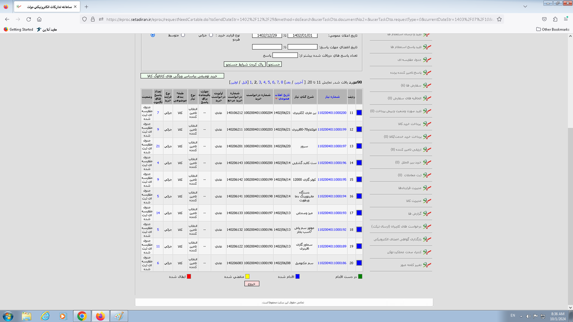573x322 pixels.
Task: Open the 'Other Bookmarks' folder
Action: pyautogui.click(x=553, y=29)
